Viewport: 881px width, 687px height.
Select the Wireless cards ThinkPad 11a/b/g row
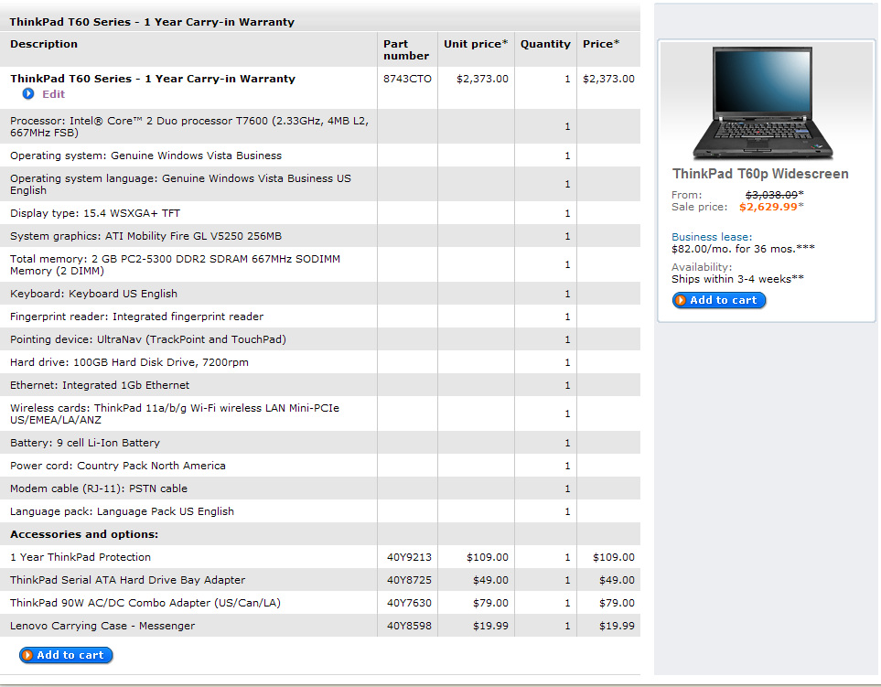click(320, 414)
